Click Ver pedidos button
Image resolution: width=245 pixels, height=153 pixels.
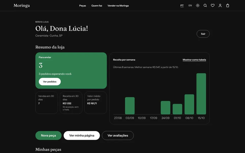(50, 82)
